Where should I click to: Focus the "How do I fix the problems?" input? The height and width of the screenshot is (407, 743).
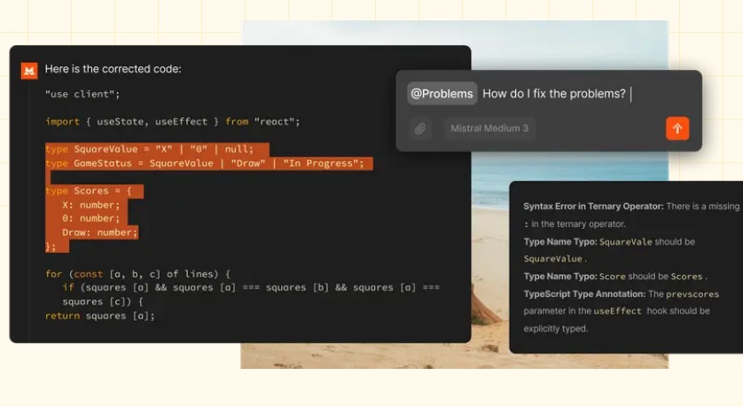point(554,93)
